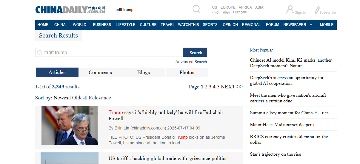Click the Subscribe pencil icon
Screen dimensions: 360x164
click(317, 10)
